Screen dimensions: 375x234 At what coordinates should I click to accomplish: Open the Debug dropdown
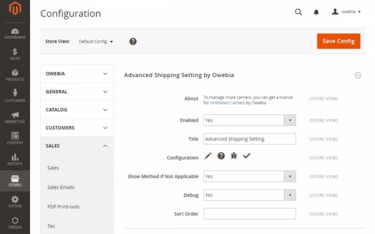pos(250,195)
